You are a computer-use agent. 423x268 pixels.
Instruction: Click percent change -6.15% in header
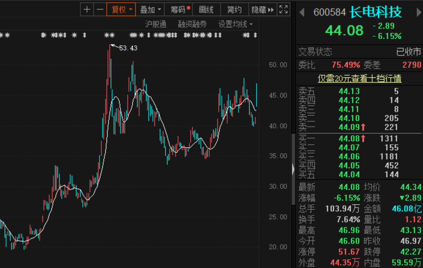[x=387, y=36]
